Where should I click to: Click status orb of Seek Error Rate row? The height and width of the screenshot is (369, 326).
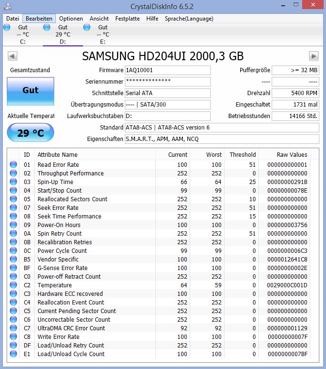pyautogui.click(x=13, y=207)
